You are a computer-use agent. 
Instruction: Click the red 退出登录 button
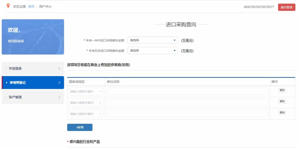pos(287,7)
